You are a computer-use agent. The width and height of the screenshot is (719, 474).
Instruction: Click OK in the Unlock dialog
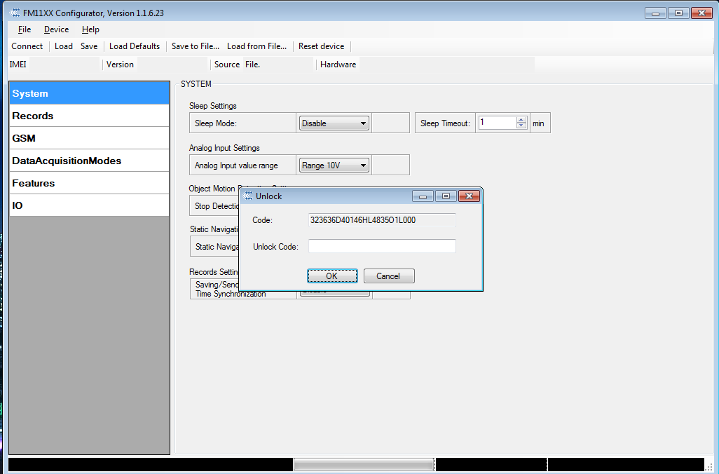332,276
